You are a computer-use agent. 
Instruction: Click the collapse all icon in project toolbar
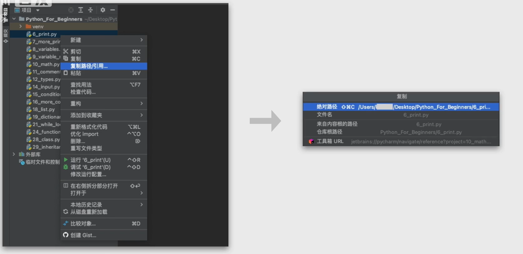[x=90, y=10]
